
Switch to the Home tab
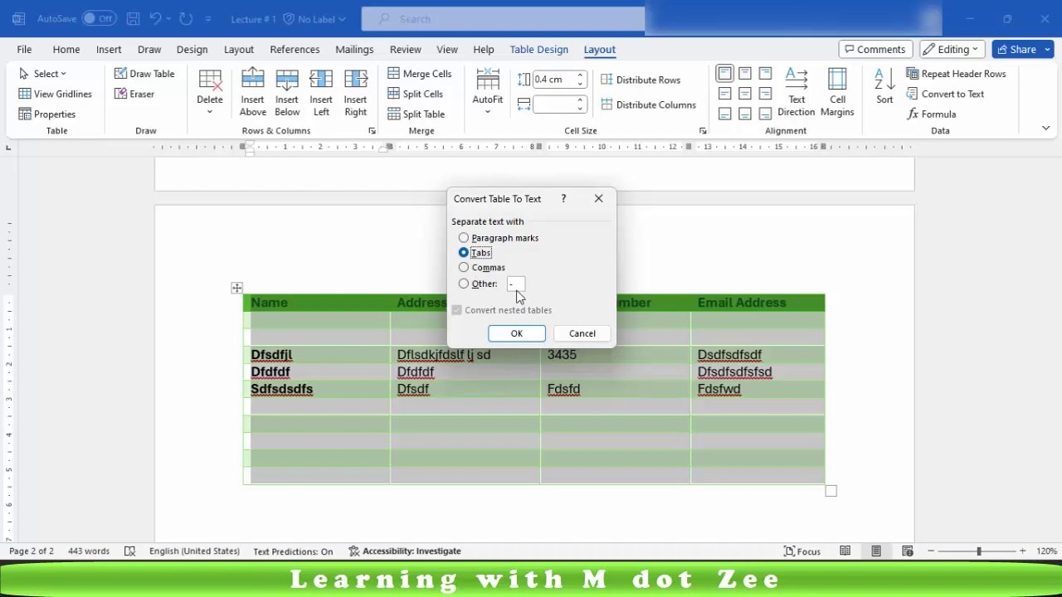[66, 49]
